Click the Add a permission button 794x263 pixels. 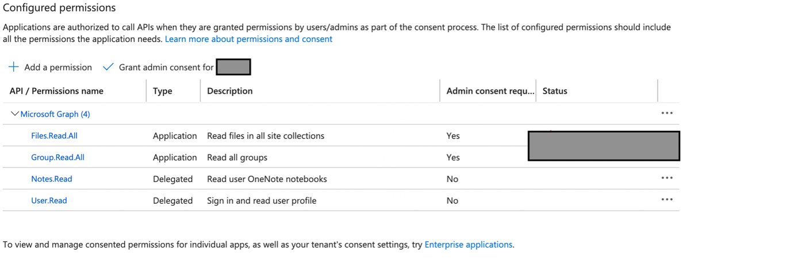pos(57,67)
